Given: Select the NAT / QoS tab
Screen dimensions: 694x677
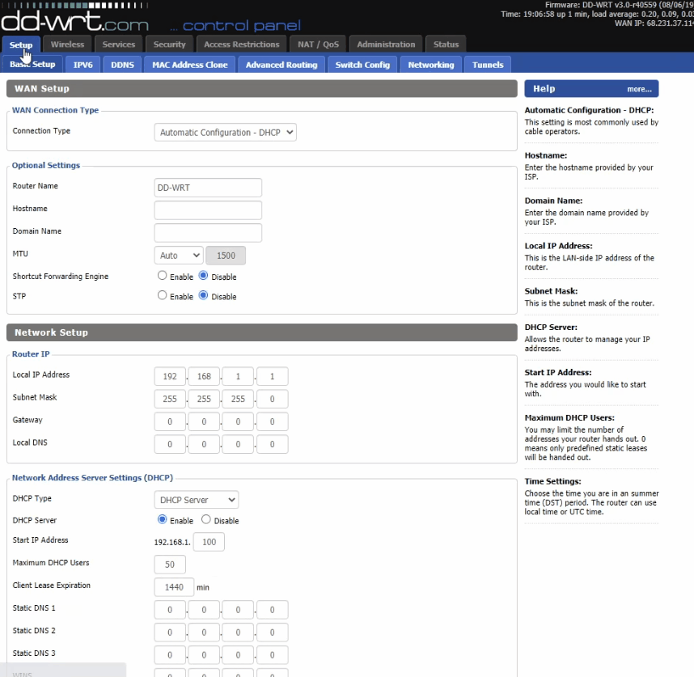Looking at the screenshot, I should tap(318, 44).
